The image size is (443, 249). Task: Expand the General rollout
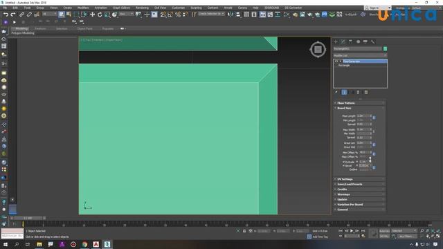359,210
